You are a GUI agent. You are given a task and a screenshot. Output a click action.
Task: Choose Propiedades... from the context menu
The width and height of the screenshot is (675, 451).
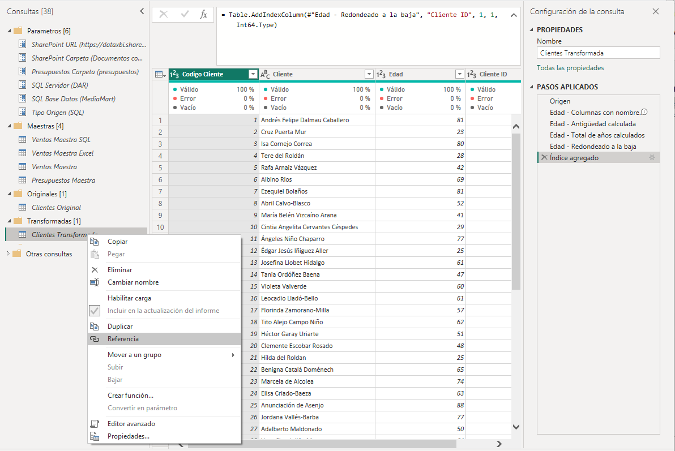(129, 436)
